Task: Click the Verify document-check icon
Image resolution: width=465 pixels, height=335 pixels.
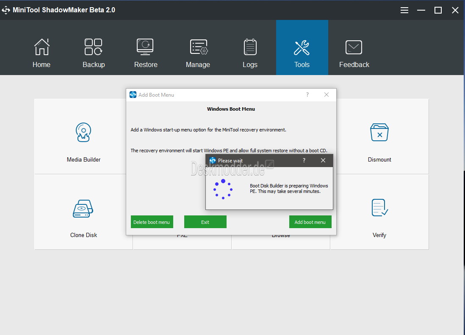Action: [x=379, y=208]
